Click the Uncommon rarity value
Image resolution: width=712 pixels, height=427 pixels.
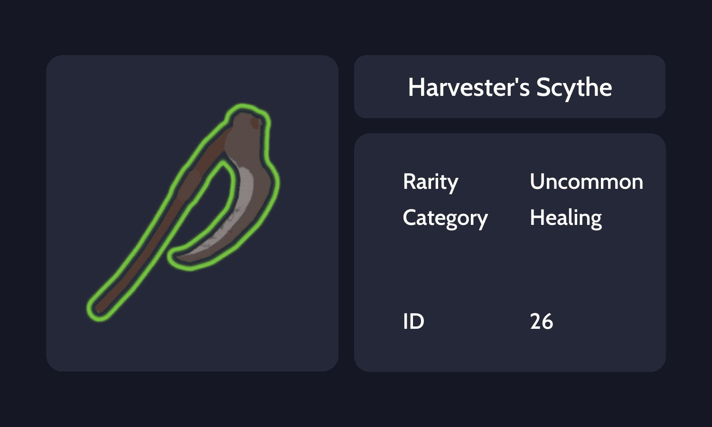coord(587,181)
